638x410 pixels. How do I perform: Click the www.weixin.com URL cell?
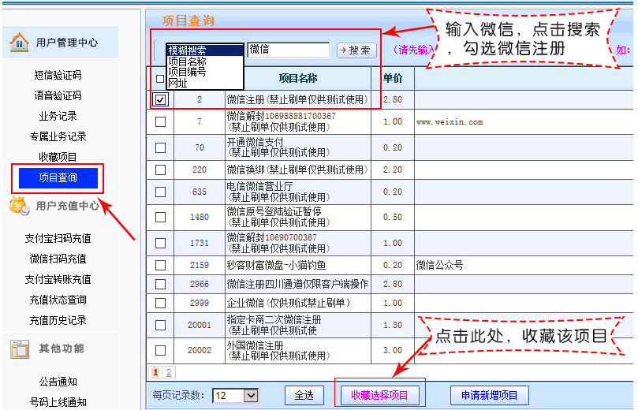click(450, 122)
